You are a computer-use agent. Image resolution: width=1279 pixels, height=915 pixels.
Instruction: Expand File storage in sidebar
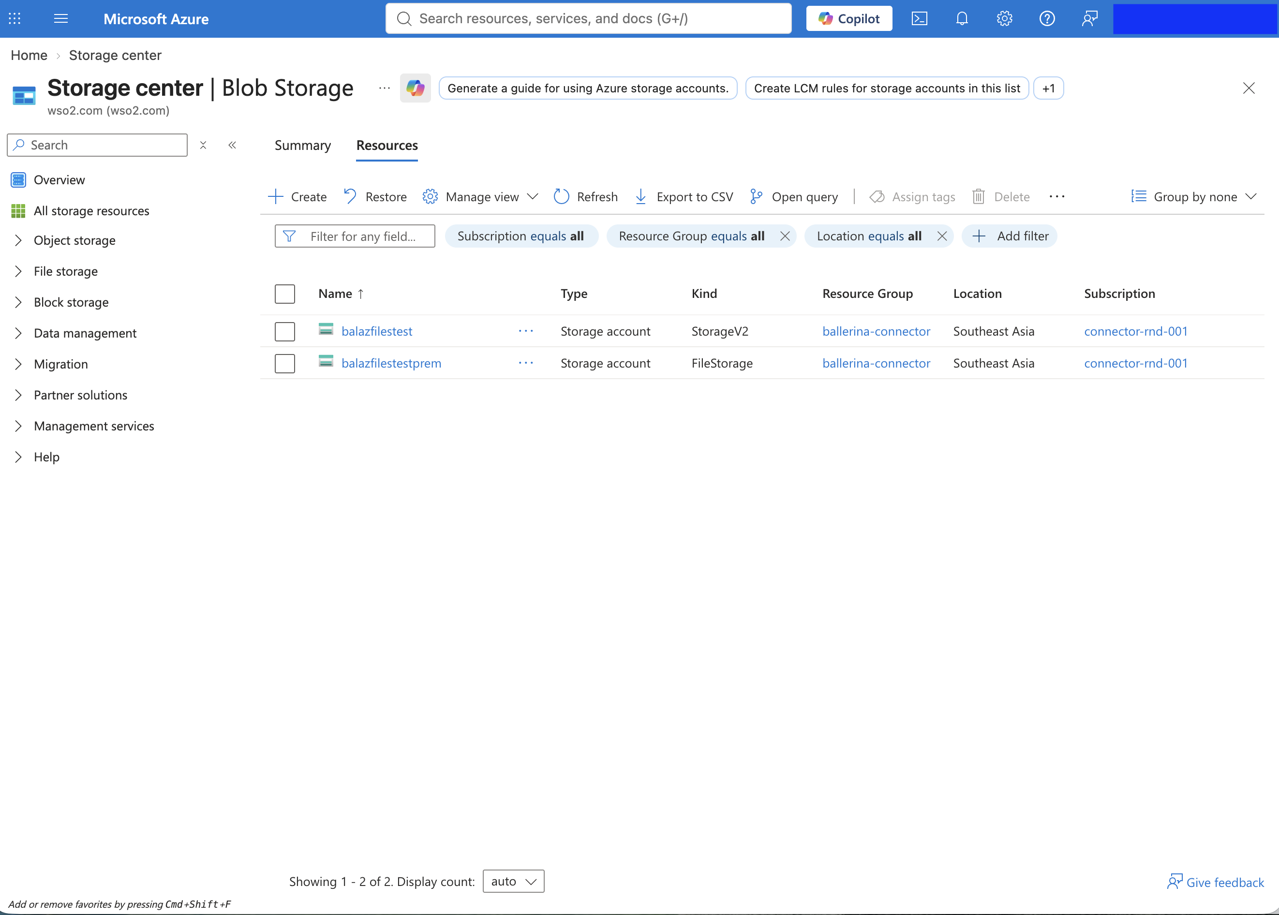[18, 272]
